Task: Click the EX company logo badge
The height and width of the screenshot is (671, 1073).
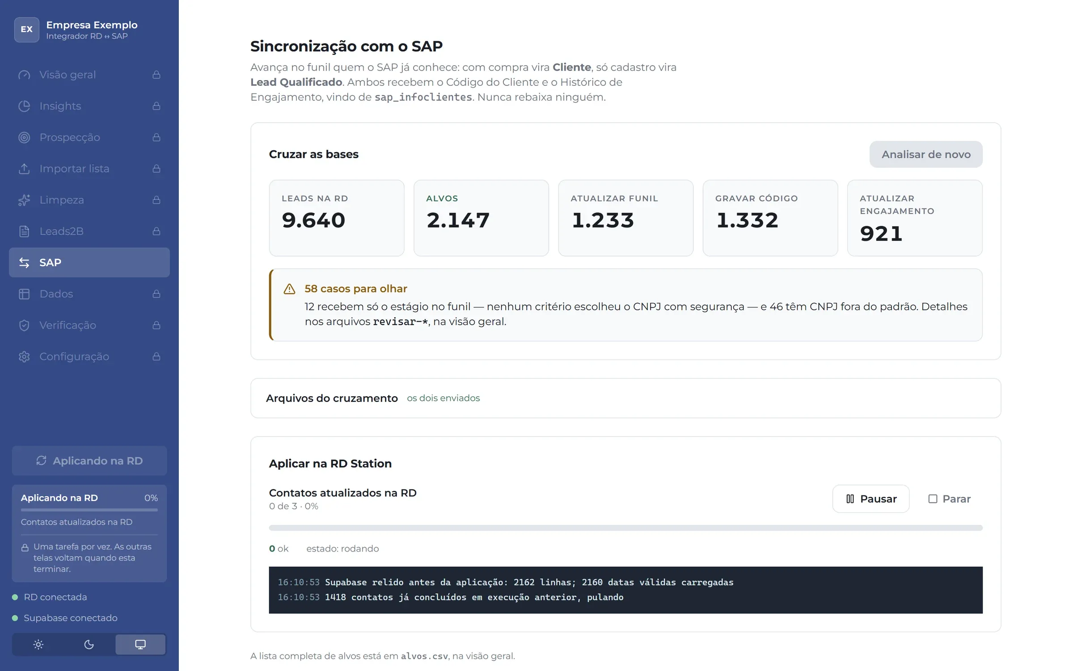Action: 27,30
